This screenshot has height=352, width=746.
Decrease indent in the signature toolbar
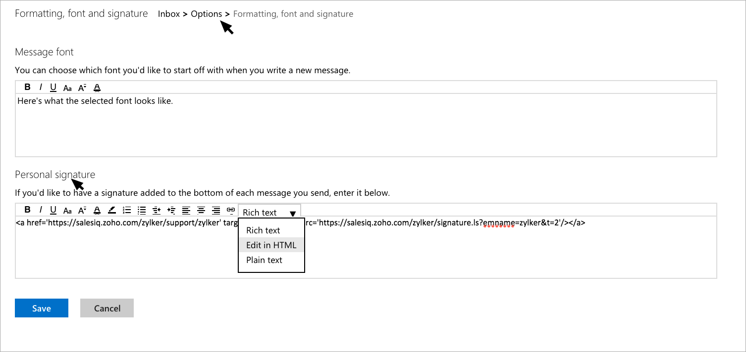[157, 210]
